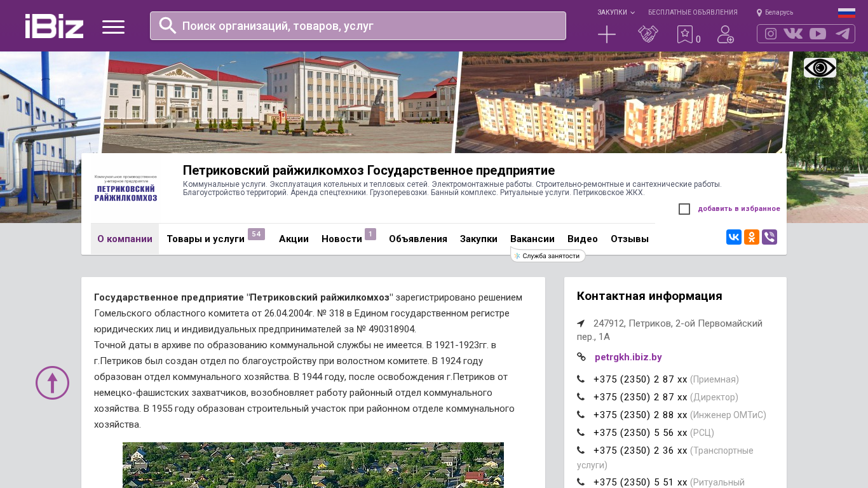Image resolution: width=868 pixels, height=488 pixels.
Task: Open the Отзывы tab
Action: (630, 239)
